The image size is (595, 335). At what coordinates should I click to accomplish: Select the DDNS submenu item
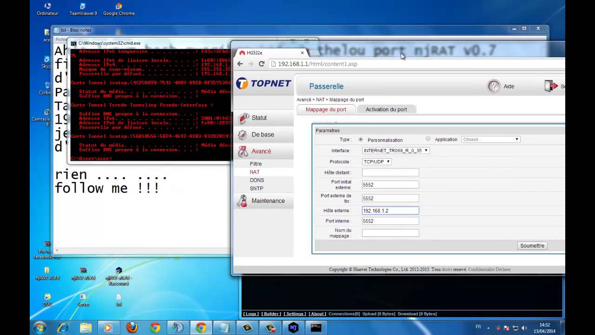click(257, 180)
